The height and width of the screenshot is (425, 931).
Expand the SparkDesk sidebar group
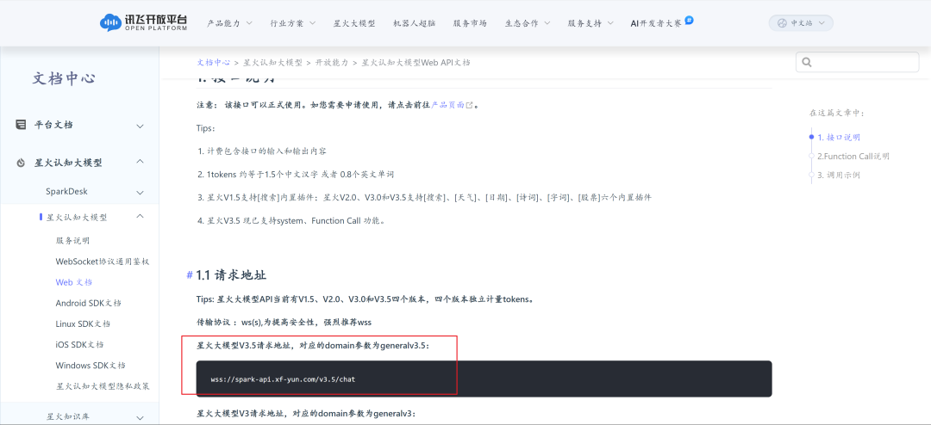pyautogui.click(x=141, y=192)
